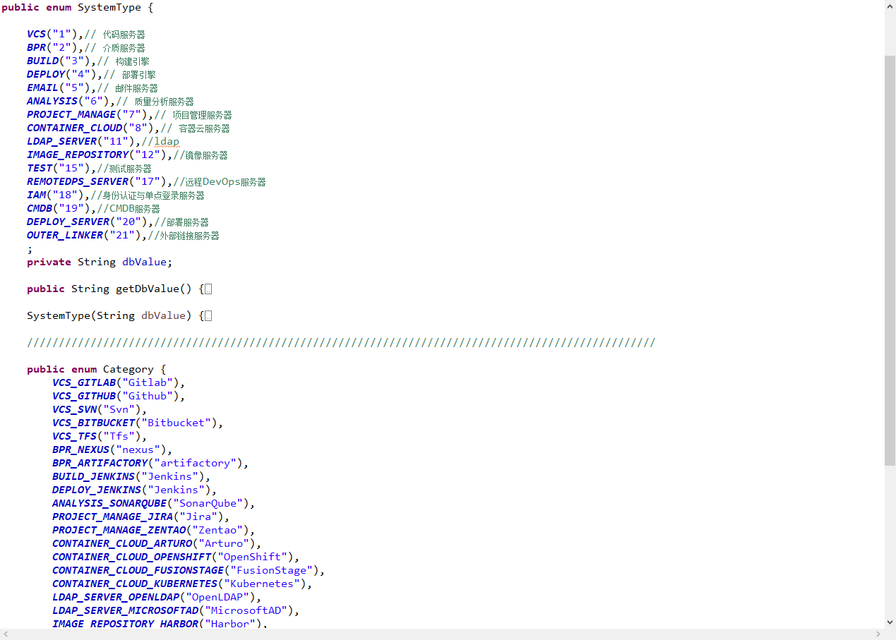This screenshot has width=896, height=640.
Task: Click the horizontal scrollbar left arrow
Action: click(6, 634)
